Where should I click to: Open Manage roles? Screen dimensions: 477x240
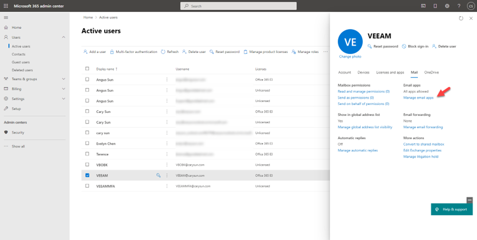305,52
